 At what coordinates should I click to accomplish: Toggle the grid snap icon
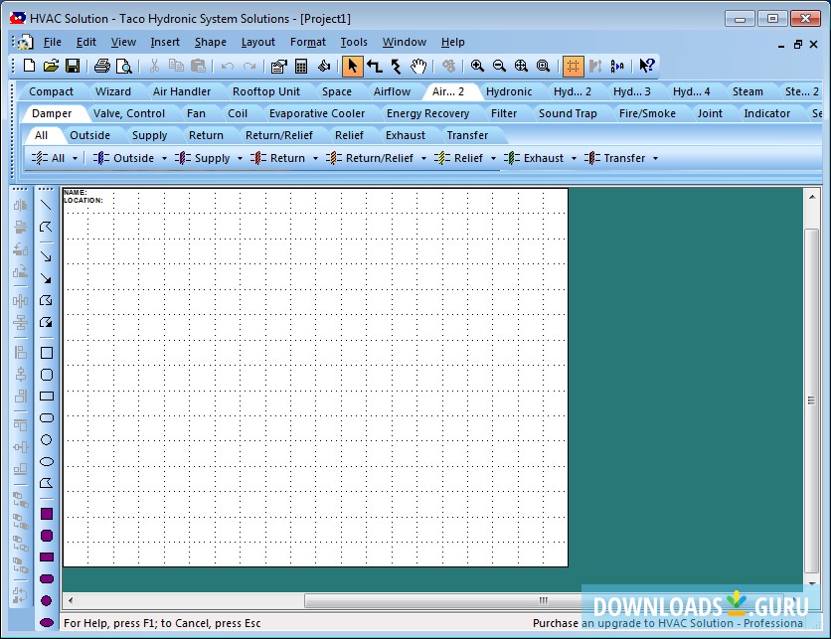[573, 67]
